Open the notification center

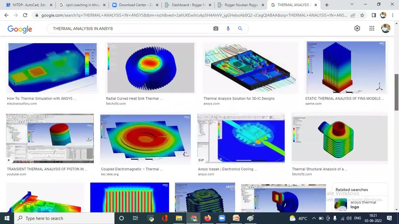click(x=389, y=218)
